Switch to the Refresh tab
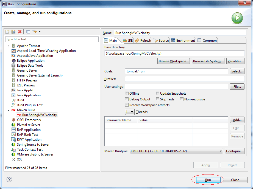Image resolution: width=253 pixels, height=189 pixels. (x=143, y=40)
